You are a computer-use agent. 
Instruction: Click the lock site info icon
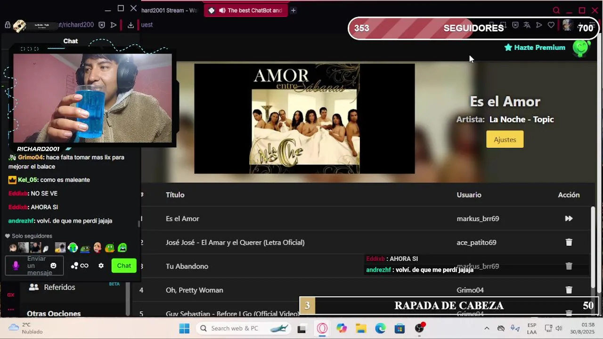click(8, 25)
